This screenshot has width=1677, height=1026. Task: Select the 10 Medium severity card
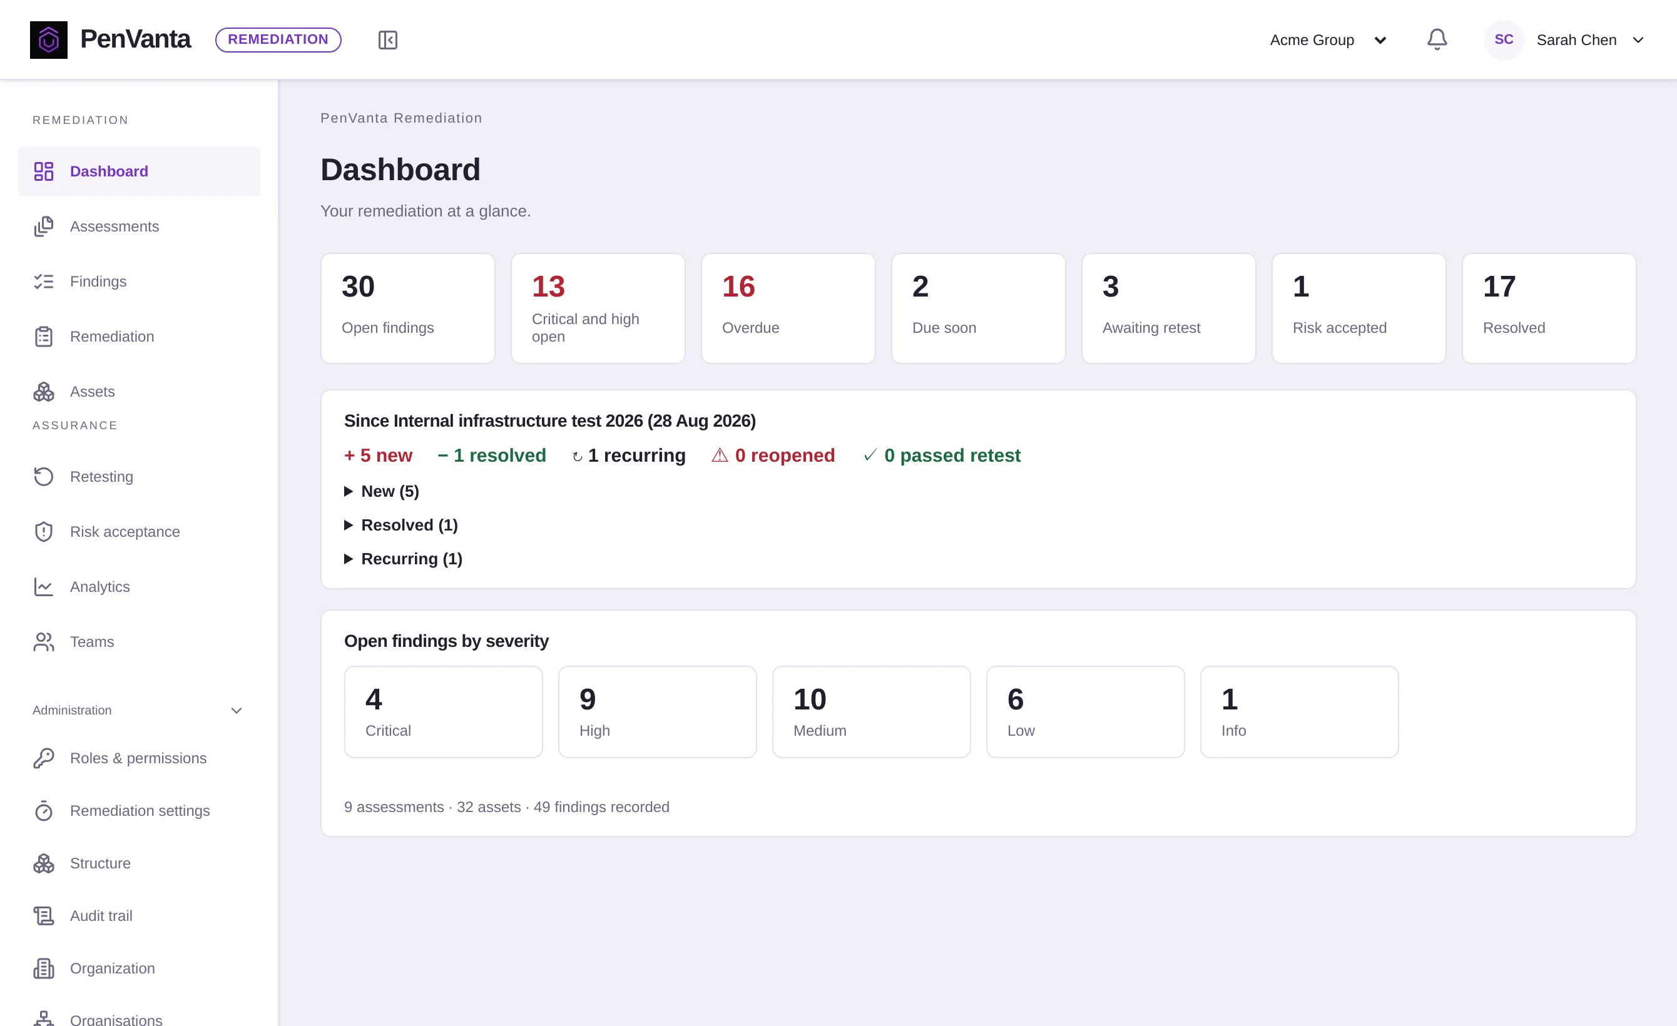pyautogui.click(x=871, y=713)
